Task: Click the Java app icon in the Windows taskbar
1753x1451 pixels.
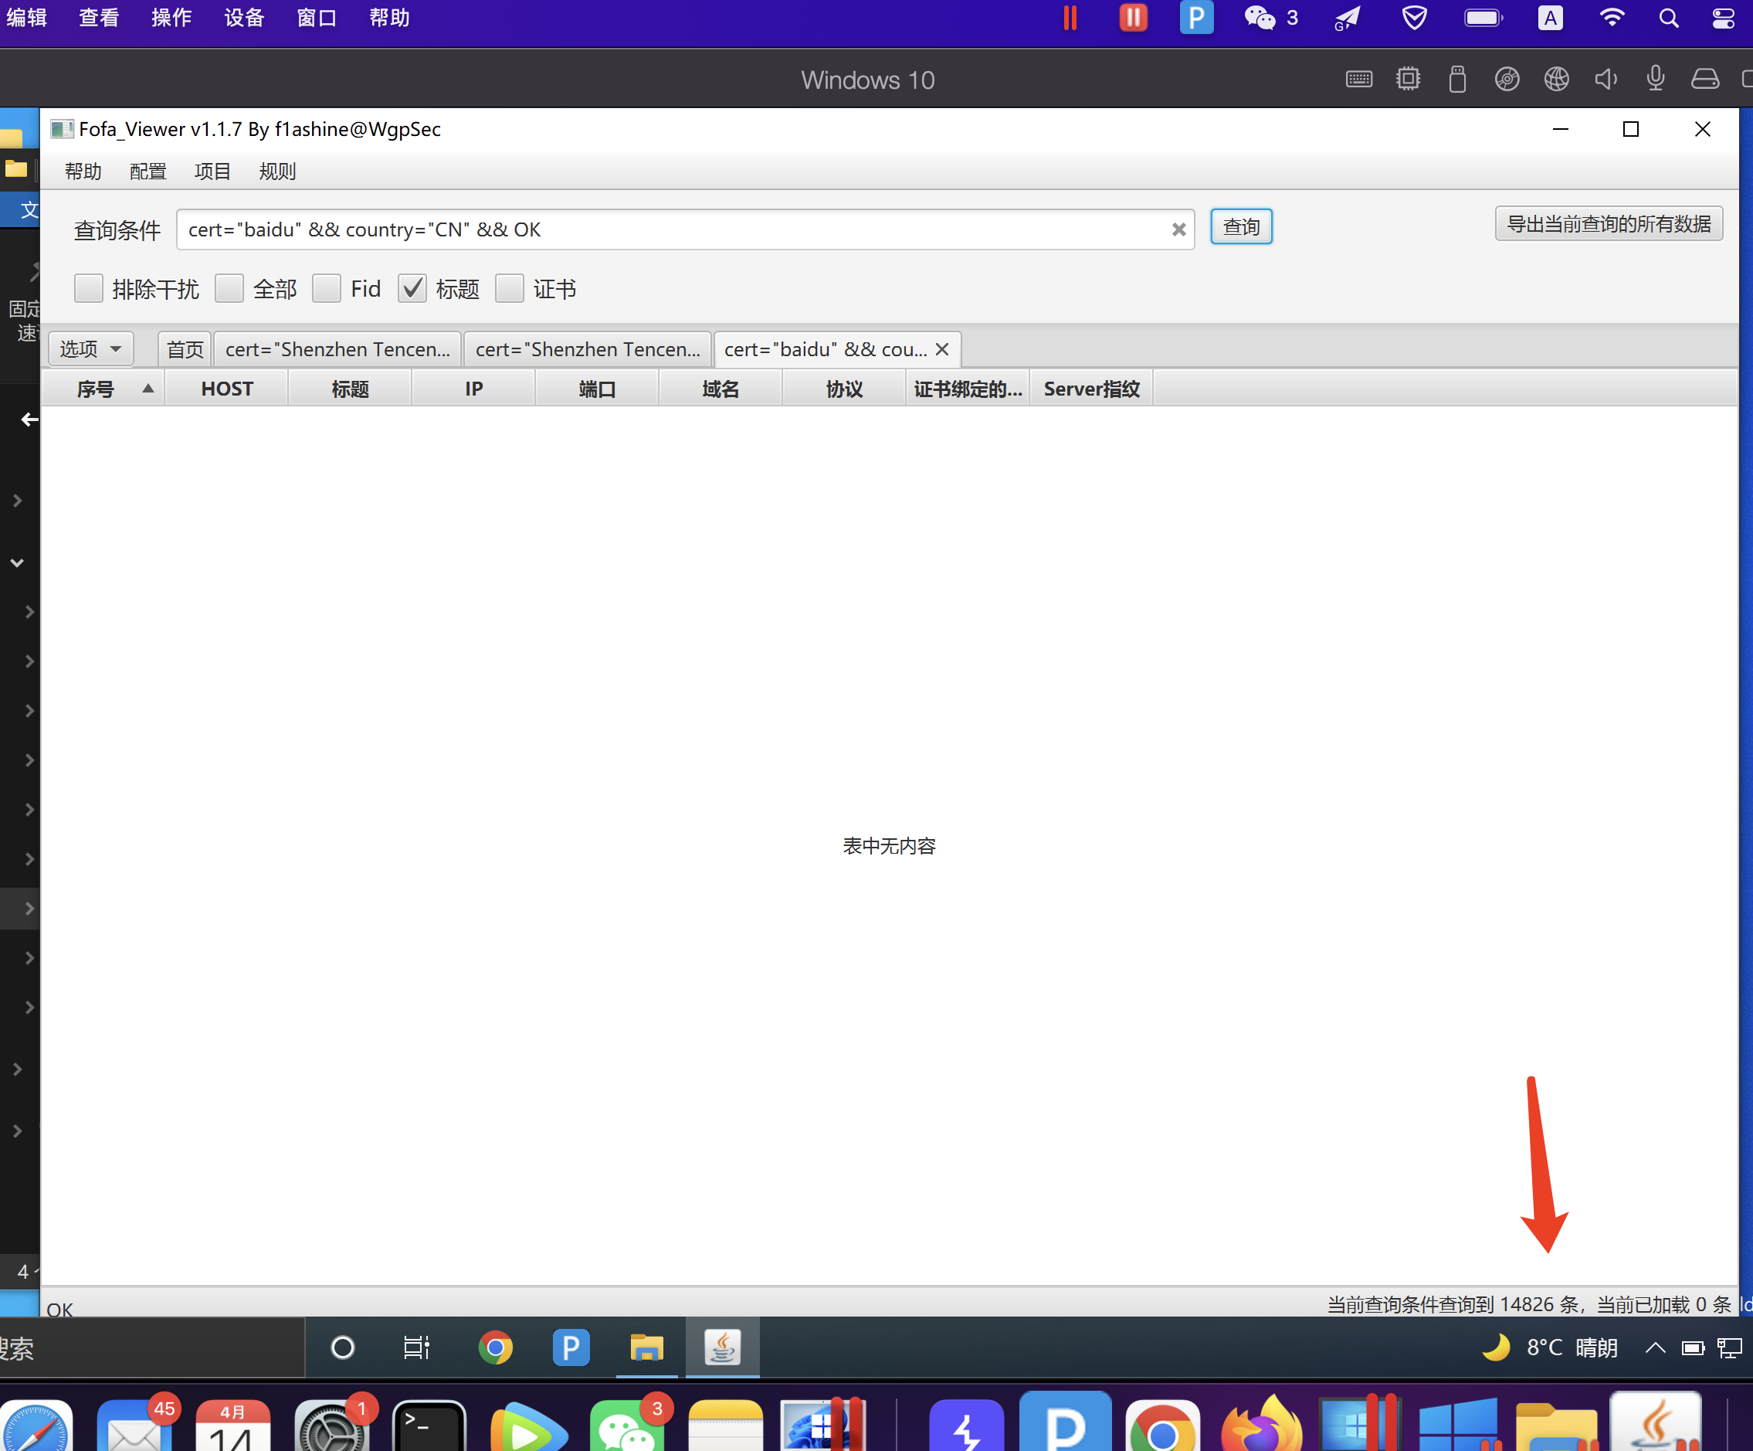Action: [722, 1347]
